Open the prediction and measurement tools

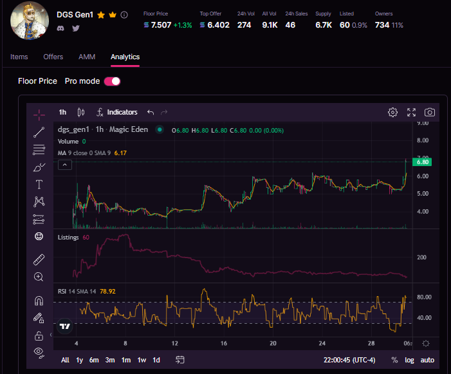tap(39, 220)
